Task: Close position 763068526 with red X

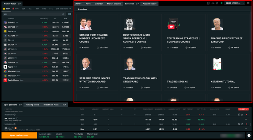Action: coord(246,124)
